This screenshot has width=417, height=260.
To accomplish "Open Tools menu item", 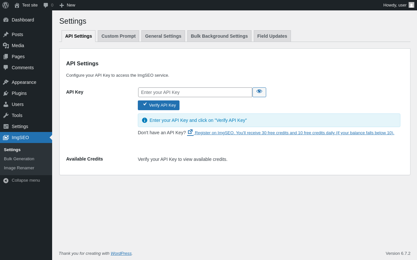I will [x=26, y=115].
